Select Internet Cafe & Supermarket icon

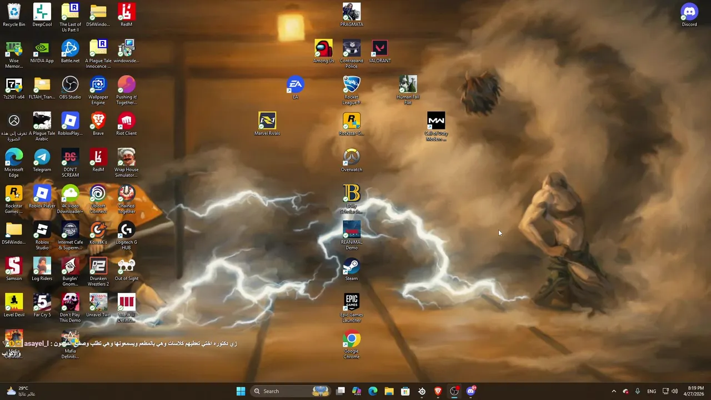pyautogui.click(x=70, y=236)
